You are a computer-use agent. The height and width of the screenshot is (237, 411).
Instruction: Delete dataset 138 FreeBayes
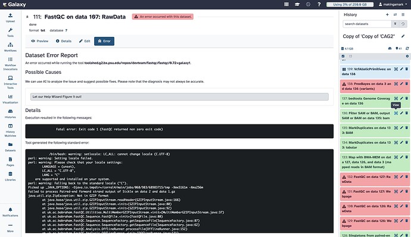(x=407, y=84)
